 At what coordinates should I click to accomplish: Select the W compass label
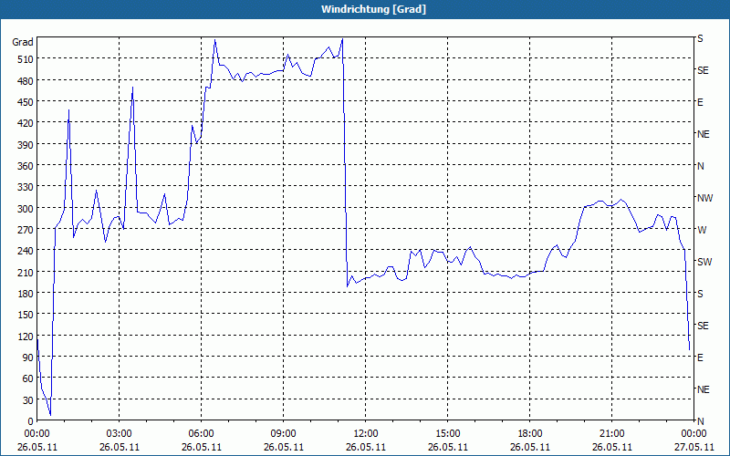click(x=702, y=230)
